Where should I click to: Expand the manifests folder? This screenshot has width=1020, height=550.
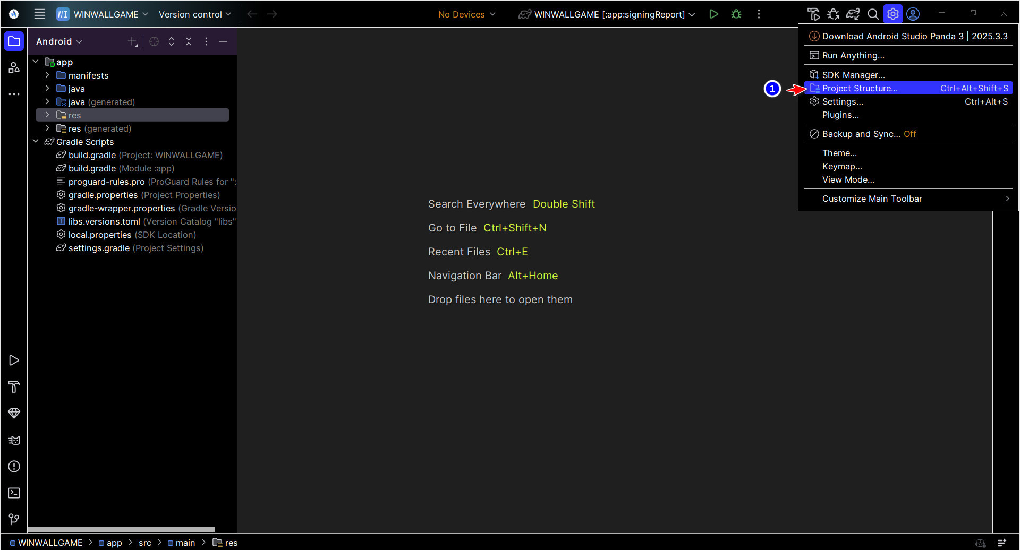point(47,75)
